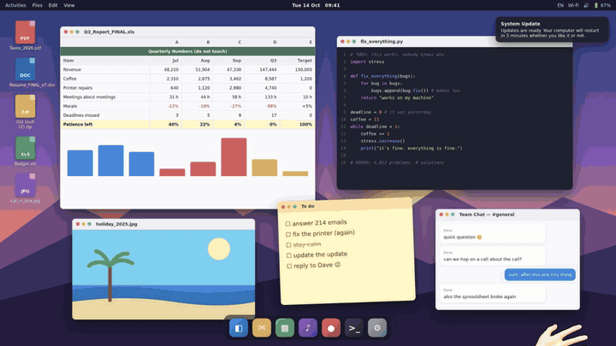Open the View menu in top bar
Viewport: 616px width, 346px height.
coord(69,5)
